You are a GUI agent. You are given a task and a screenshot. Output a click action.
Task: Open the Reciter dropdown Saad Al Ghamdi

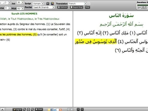[x=44, y=7]
